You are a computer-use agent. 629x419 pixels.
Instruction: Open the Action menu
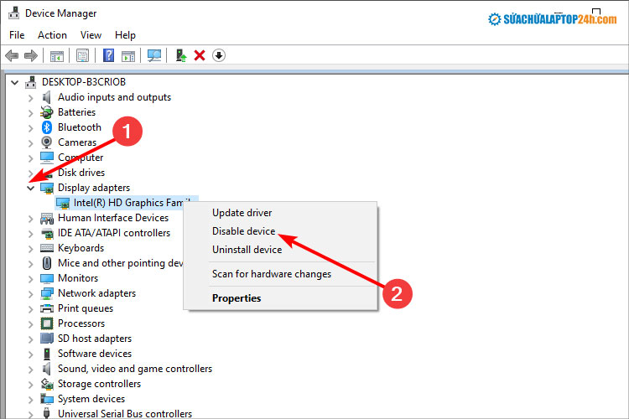(x=52, y=35)
